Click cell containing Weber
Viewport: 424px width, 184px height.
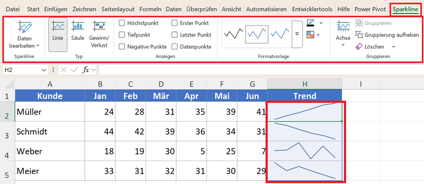(50, 151)
